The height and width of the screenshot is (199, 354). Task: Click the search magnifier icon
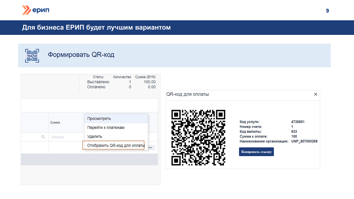[43, 137]
